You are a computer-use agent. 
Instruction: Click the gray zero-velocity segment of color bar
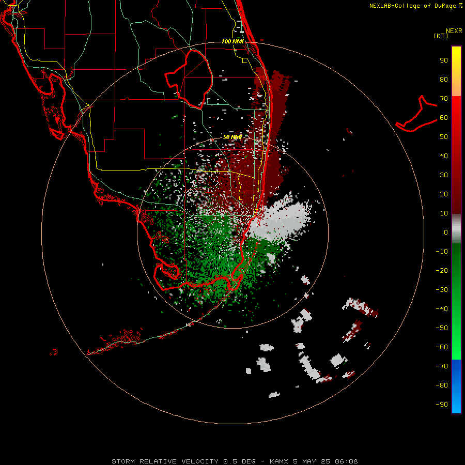point(456,229)
